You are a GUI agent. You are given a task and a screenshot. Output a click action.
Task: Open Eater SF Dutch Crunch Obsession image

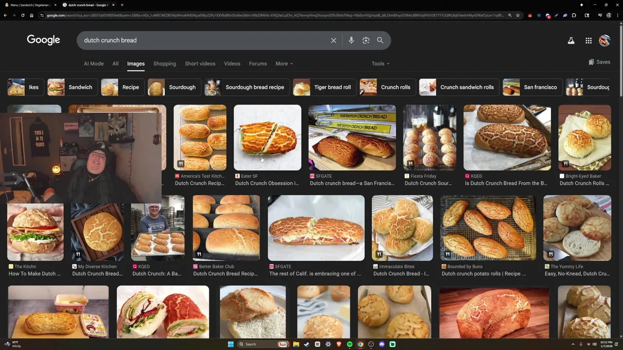(268, 138)
